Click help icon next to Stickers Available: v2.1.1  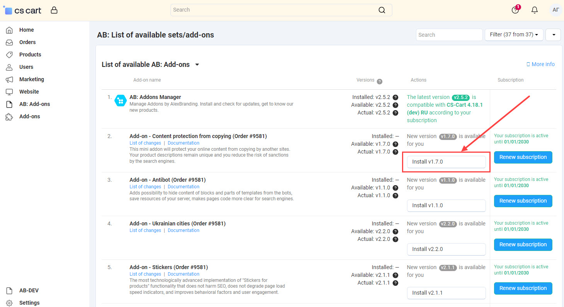coord(395,275)
